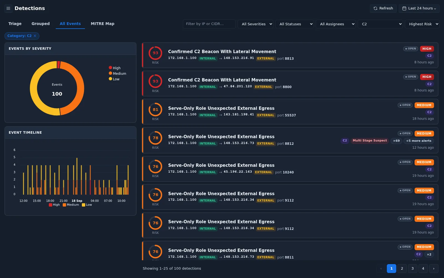Screen dimensions: 444x278
Task: Open the MITRE Map tab
Action: (x=103, y=24)
